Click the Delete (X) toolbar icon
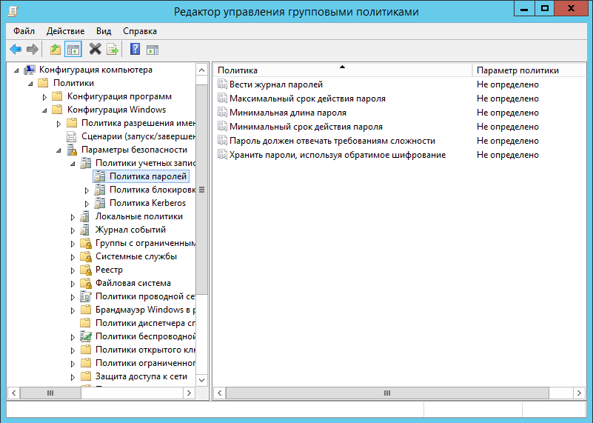Image resolution: width=593 pixels, height=423 pixels. (x=95, y=50)
